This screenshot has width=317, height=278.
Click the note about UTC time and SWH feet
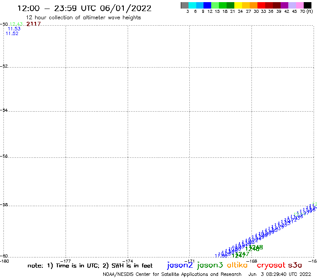[90, 266]
